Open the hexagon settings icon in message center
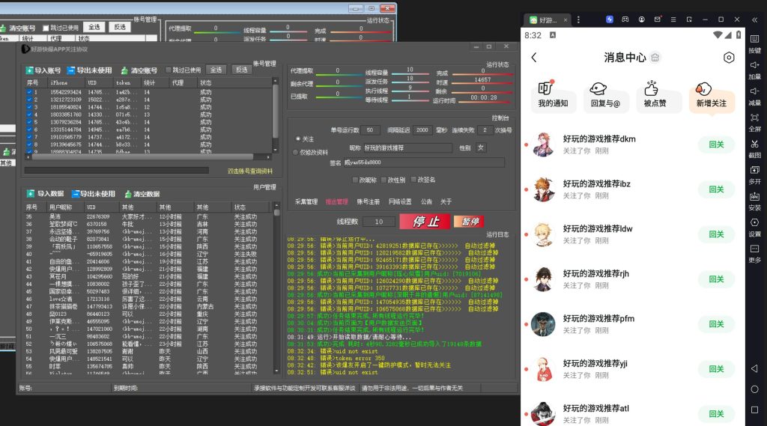767x426 pixels. (x=729, y=58)
